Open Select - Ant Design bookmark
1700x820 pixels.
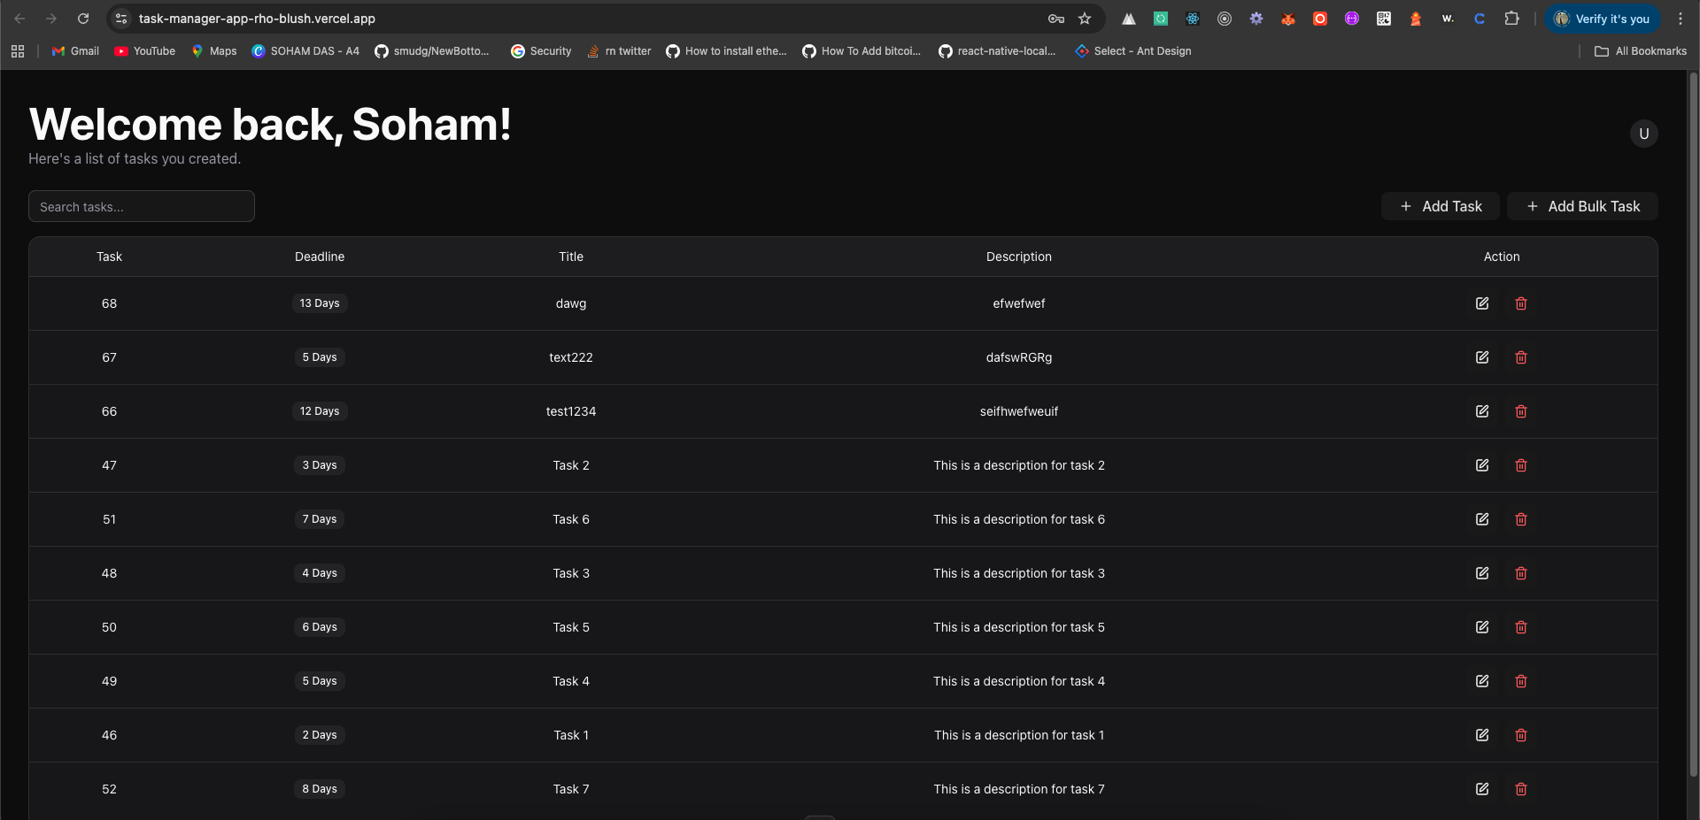(x=1133, y=51)
